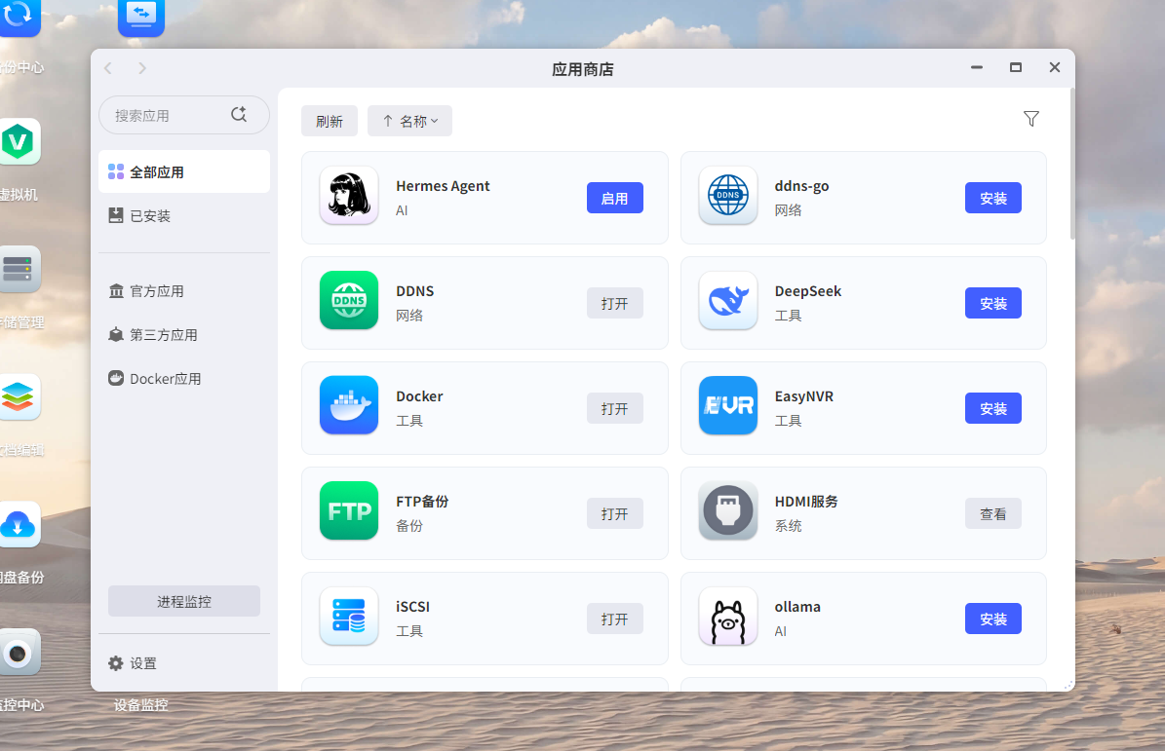Install ddns-go
Image resolution: width=1165 pixels, height=751 pixels.
pos(993,198)
